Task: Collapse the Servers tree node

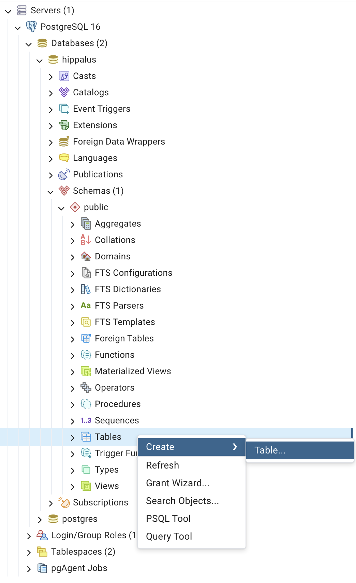Action: [x=8, y=11]
